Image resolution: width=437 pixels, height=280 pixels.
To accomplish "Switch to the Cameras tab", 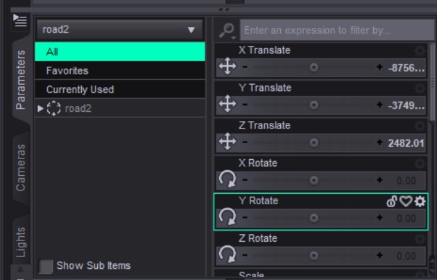I will point(21,167).
